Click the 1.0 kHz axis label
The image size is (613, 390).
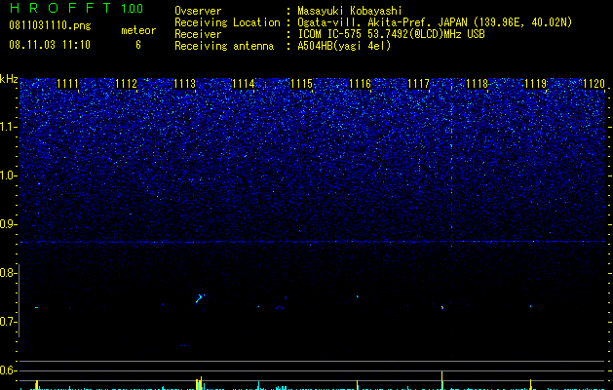pos(9,175)
